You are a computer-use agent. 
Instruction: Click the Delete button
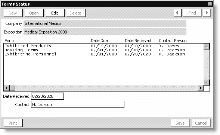[75, 13]
